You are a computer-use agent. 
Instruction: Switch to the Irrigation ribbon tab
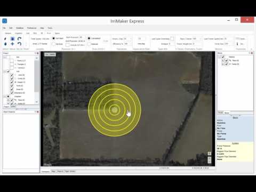pyautogui.click(x=19, y=33)
